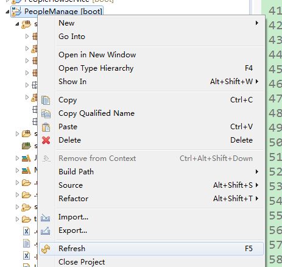This screenshot has height=267, width=282.
Task: Click the Copy icon in context menu
Action: [x=46, y=100]
